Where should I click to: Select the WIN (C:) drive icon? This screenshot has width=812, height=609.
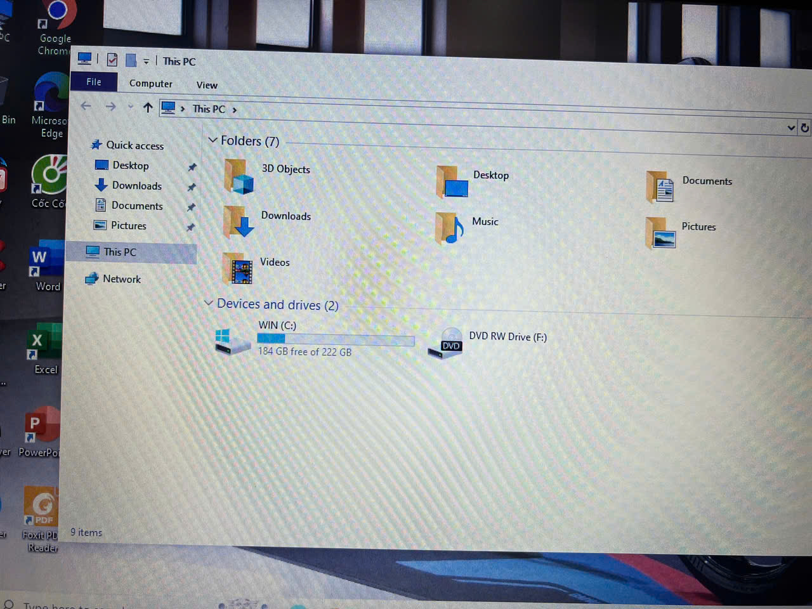[x=232, y=341]
